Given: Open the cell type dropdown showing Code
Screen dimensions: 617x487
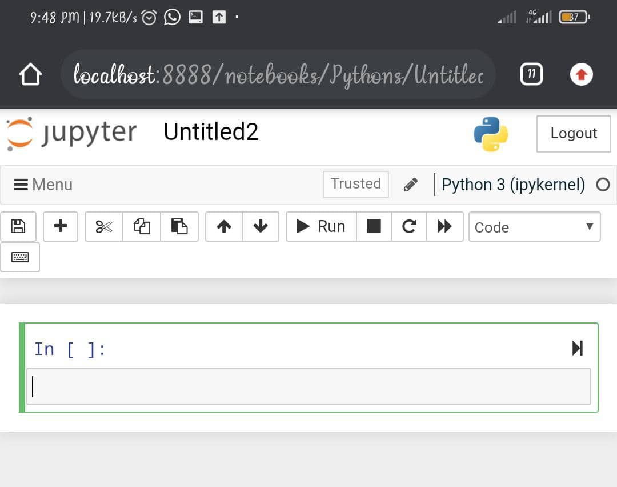Looking at the screenshot, I should coord(534,227).
